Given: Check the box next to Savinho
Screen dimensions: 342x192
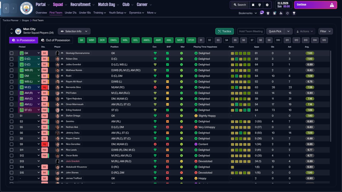Looking at the screenshot, I should tap(11, 121).
